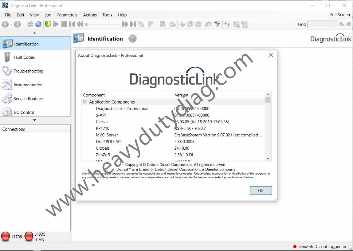353x251 pixels.
Task: Click the Identification help question mark icon
Action: click(x=132, y=38)
